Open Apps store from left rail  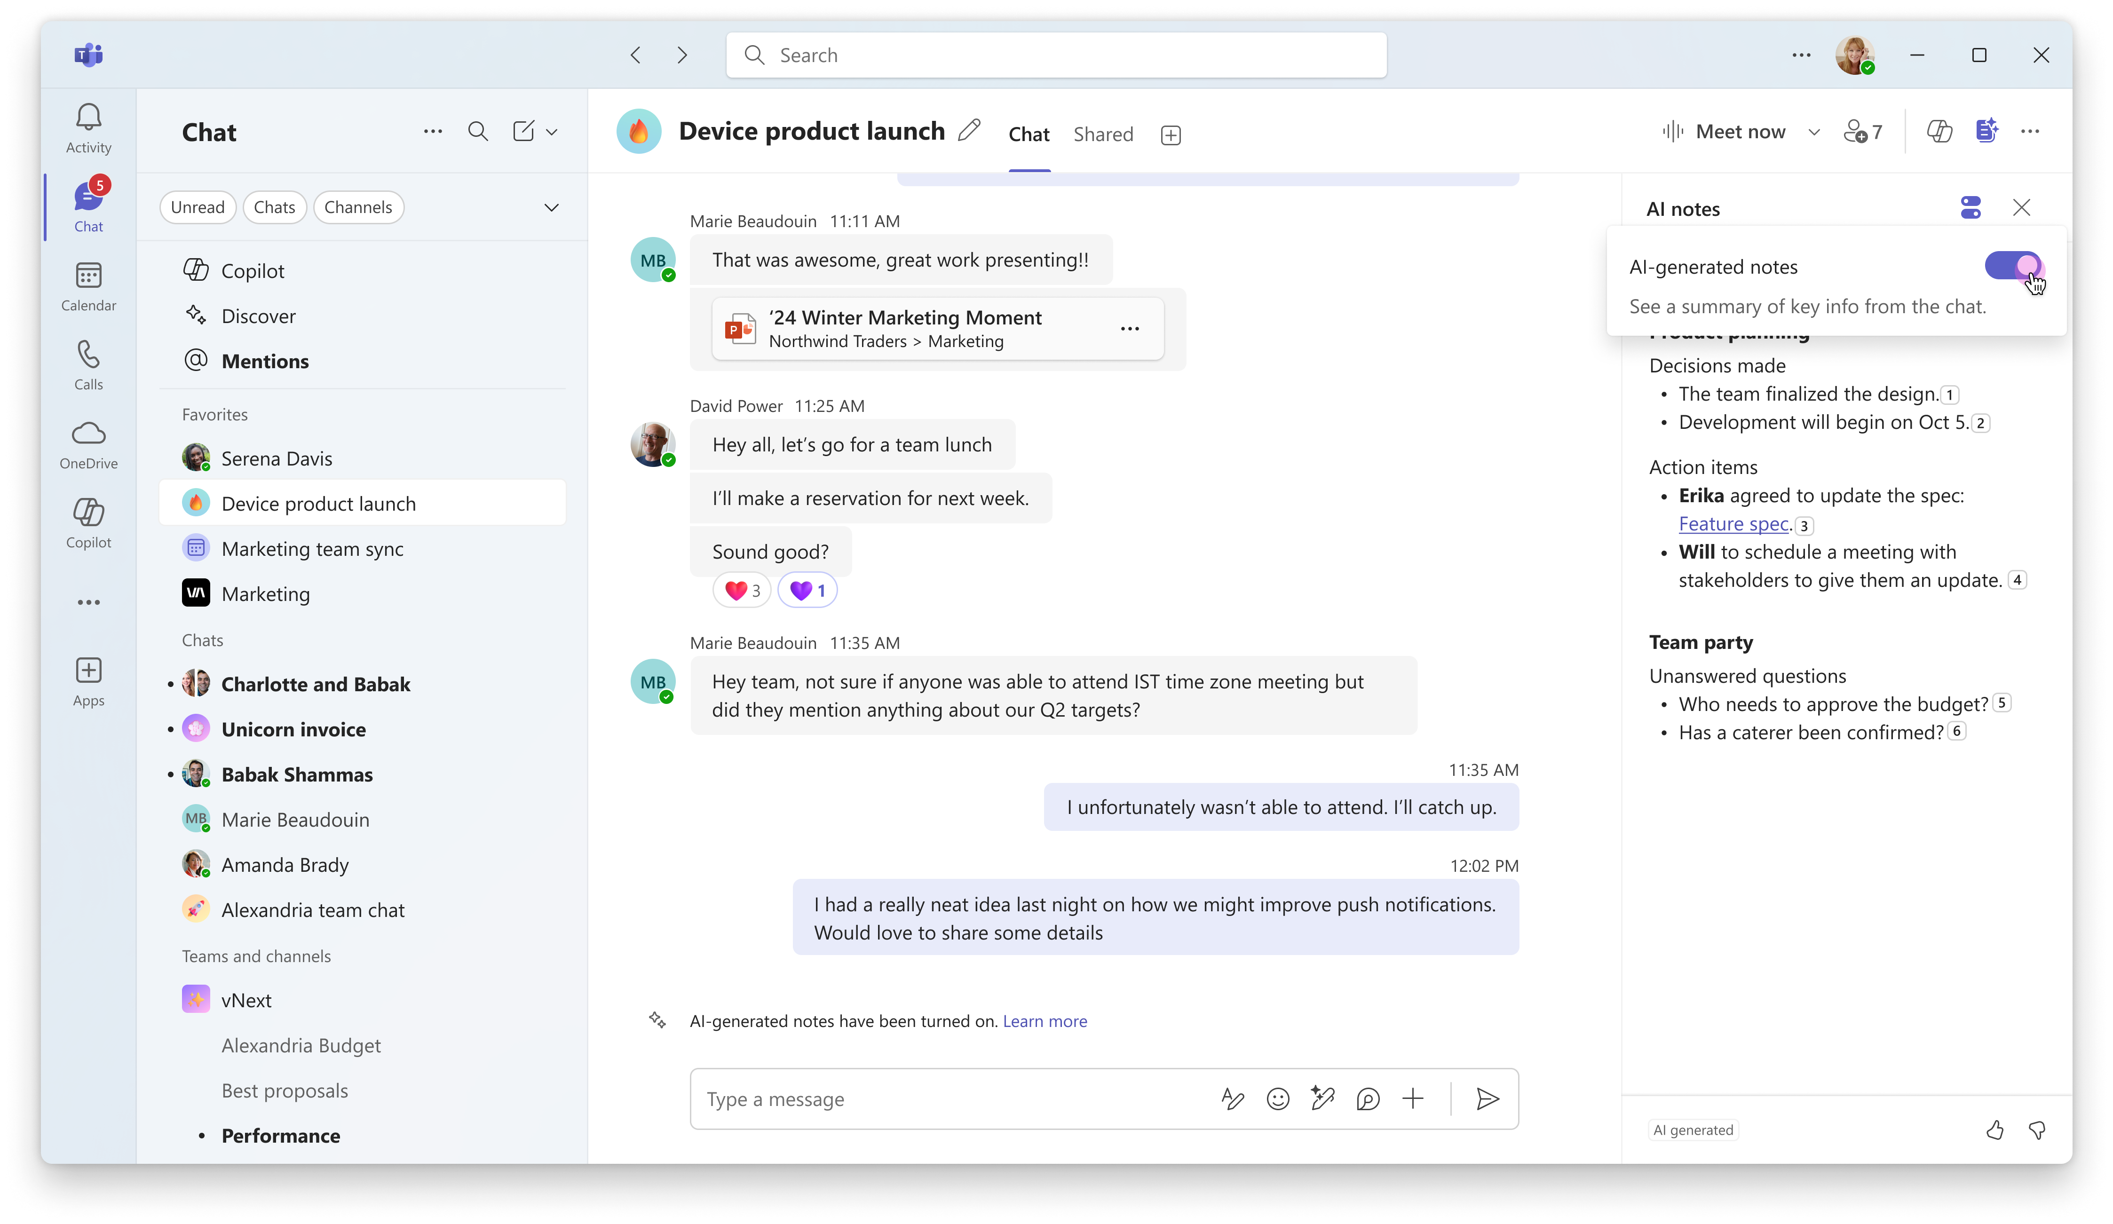tap(88, 681)
